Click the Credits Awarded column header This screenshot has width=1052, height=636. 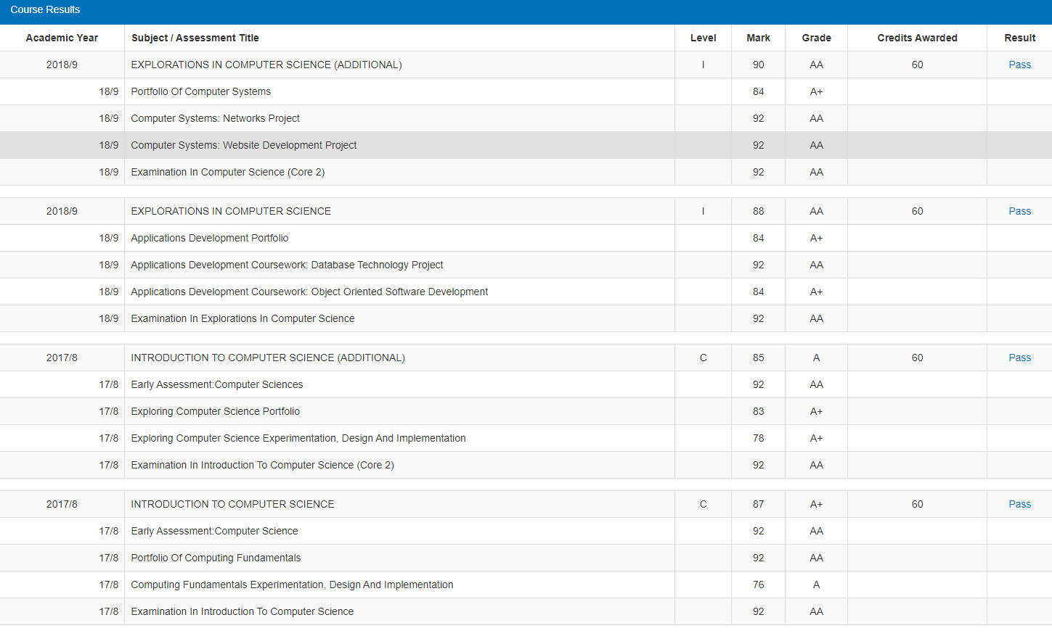[917, 38]
